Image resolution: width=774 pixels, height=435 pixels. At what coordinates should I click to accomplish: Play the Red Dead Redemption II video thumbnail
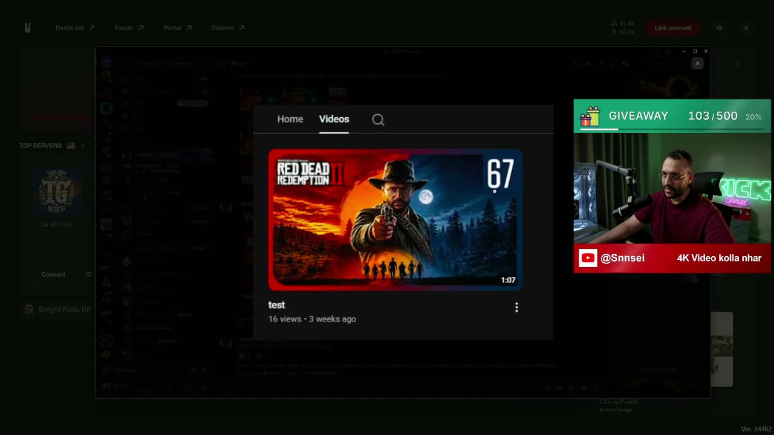click(x=395, y=220)
